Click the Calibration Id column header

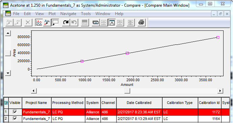(x=209, y=103)
